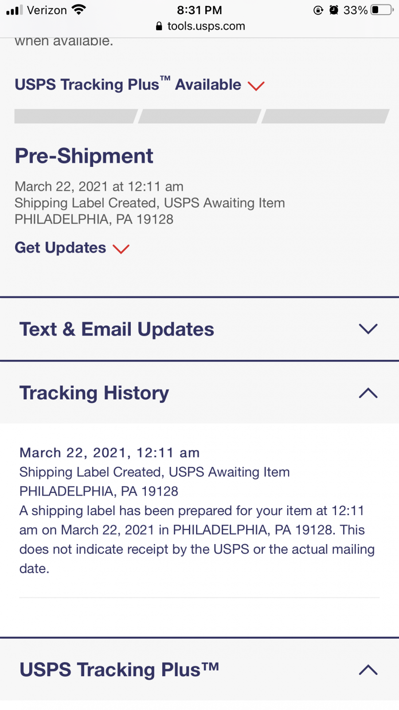Image resolution: width=399 pixels, height=710 pixels.
Task: Collapse the USPS Tracking Plus section
Action: tap(368, 670)
